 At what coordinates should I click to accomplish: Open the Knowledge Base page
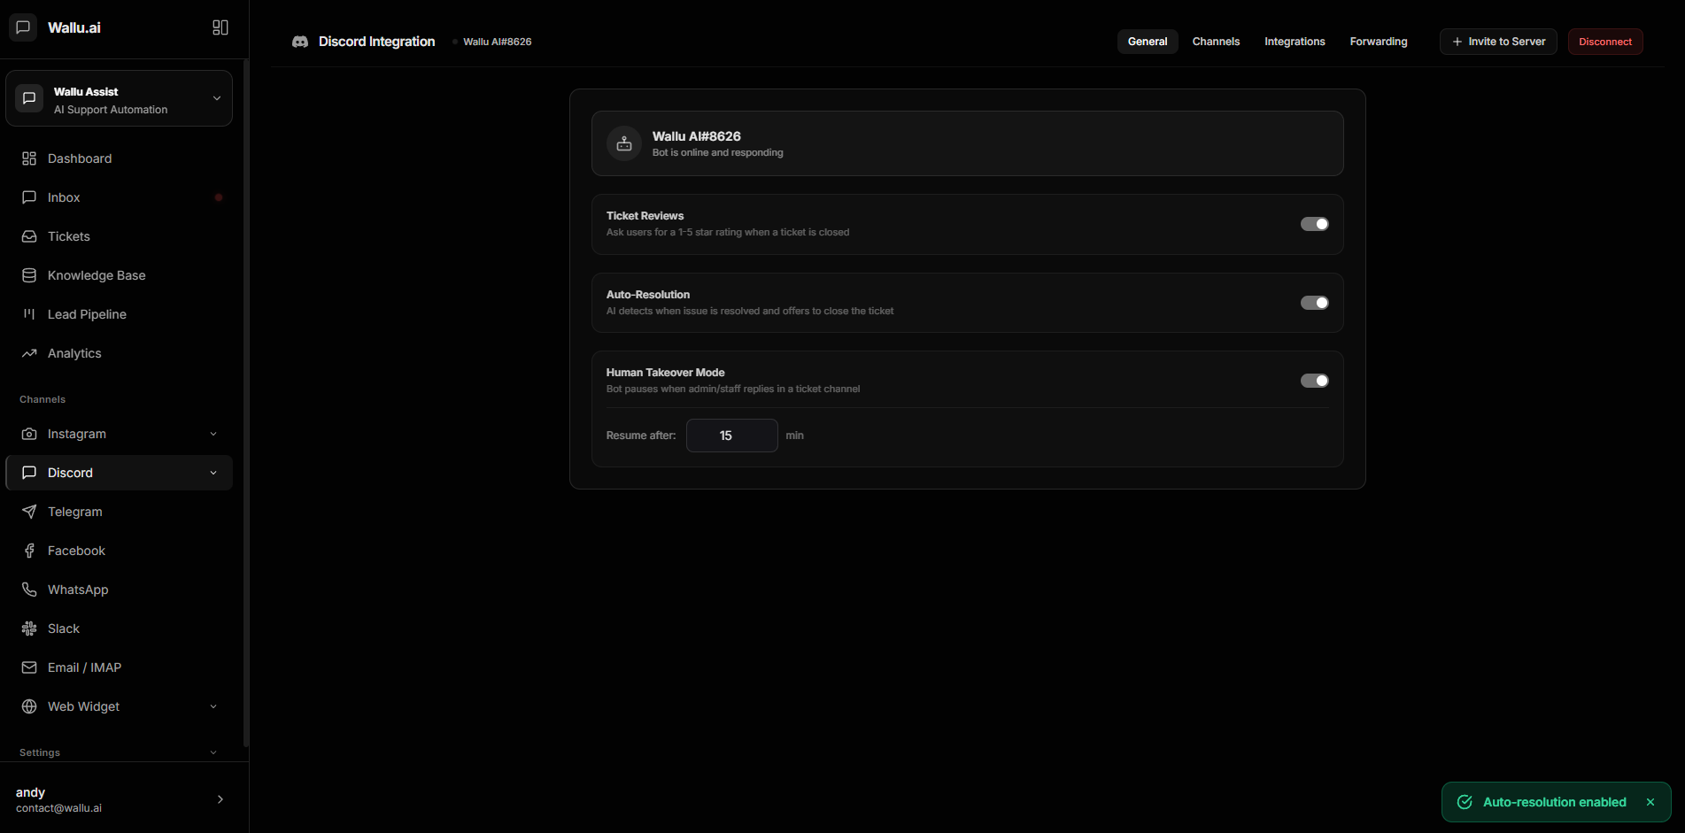120,275
